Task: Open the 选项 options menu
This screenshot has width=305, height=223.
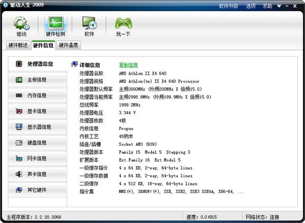Action: (251, 6)
